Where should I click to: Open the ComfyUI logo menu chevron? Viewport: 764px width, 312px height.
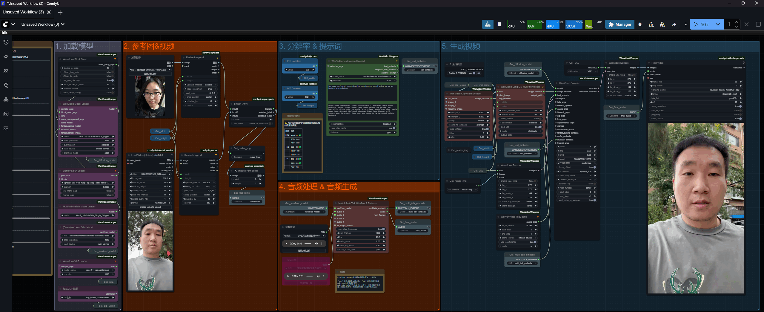13,24
